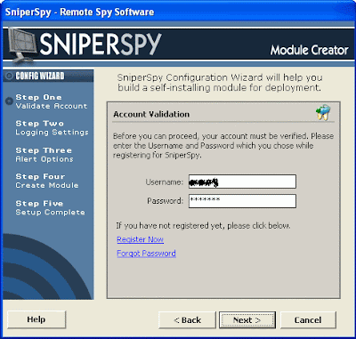Screen dimensions: 356x339
Task: Focus the Password input field
Action: pyautogui.click(x=242, y=201)
